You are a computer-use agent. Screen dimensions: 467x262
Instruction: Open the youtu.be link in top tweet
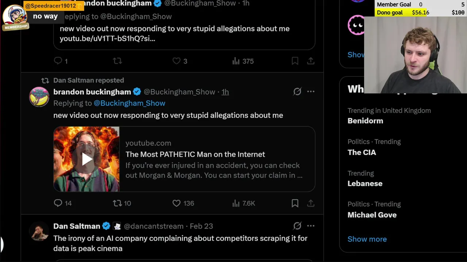107,39
